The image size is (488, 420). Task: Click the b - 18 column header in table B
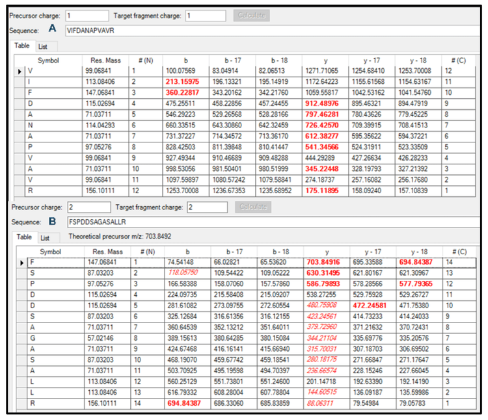pyautogui.click(x=280, y=252)
